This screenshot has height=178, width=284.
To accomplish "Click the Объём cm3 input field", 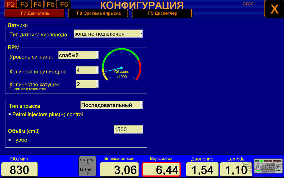I will coord(128,129).
